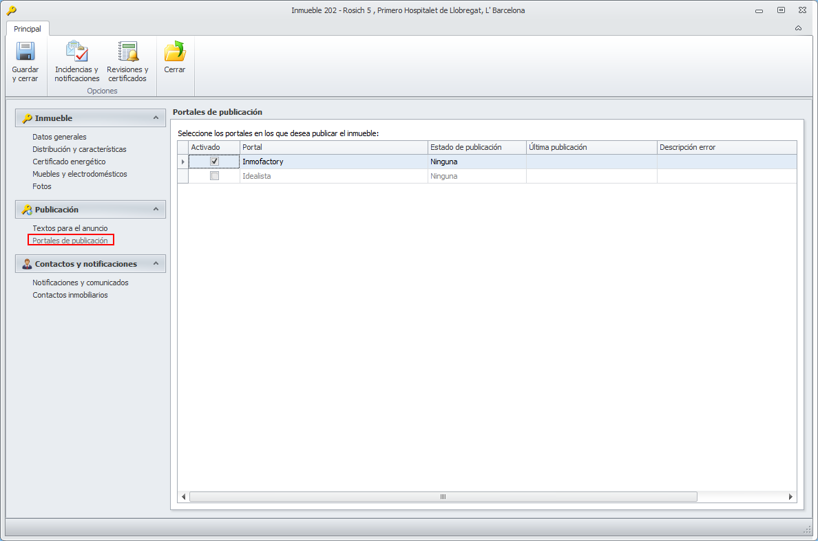Collapse the Publicación section arrow
Image resolution: width=818 pixels, height=541 pixels.
[156, 210]
